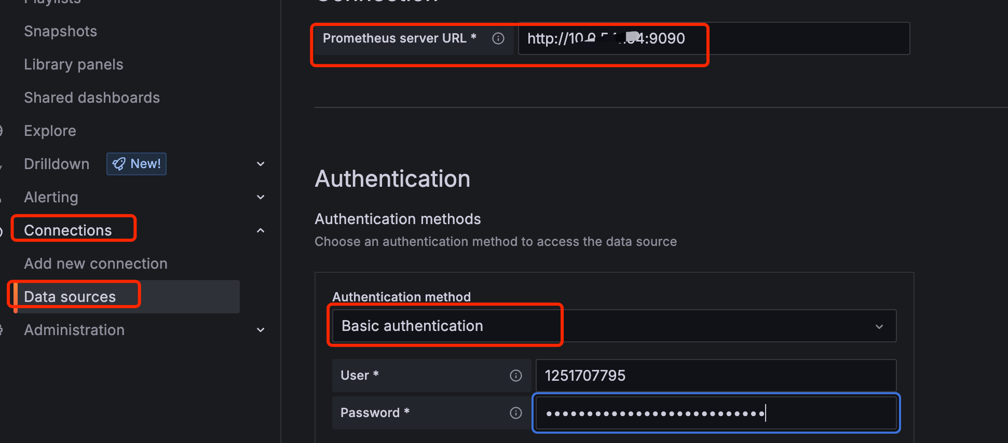Collapse the Connections section chevron

point(261,230)
